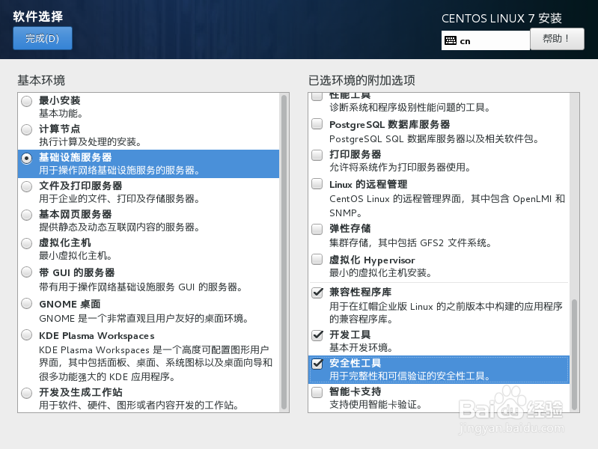
Task: Select the 虚拟化主机 radio button
Action: pos(27,243)
